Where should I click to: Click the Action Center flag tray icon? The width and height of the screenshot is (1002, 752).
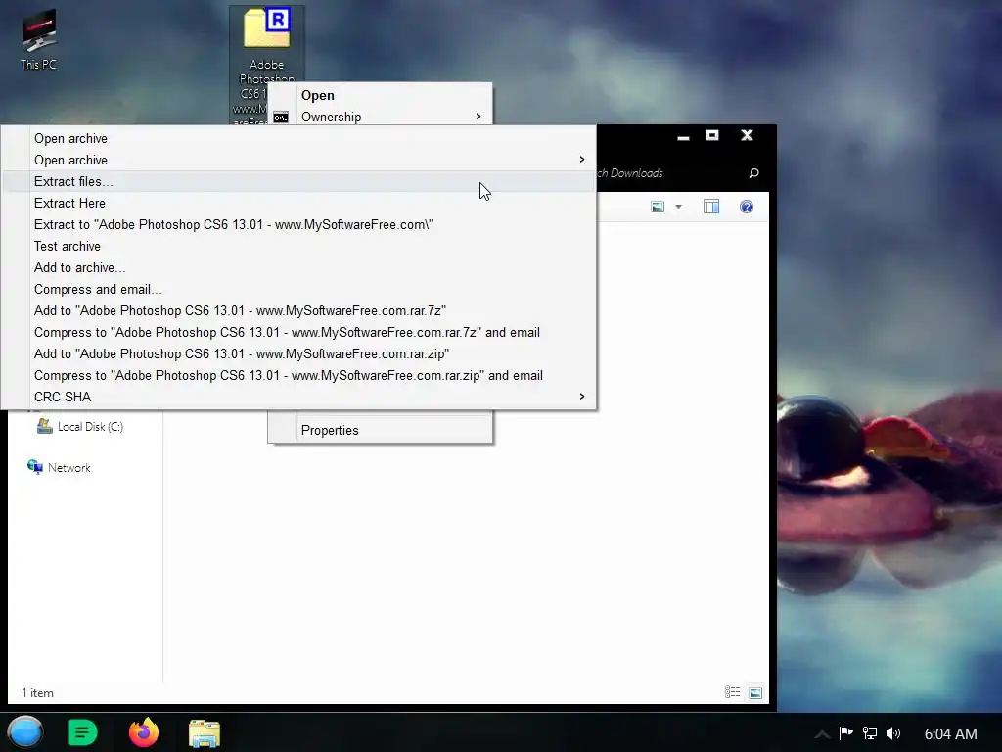click(846, 732)
